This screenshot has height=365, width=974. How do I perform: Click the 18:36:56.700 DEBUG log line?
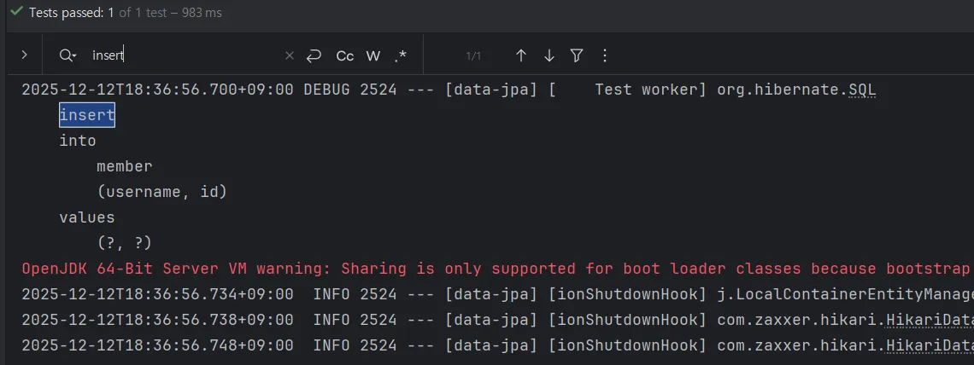[449, 90]
